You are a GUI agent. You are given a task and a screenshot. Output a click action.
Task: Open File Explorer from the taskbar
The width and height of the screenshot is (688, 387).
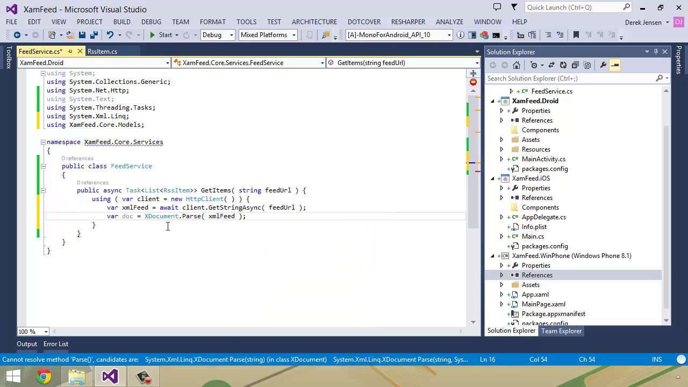click(x=77, y=376)
